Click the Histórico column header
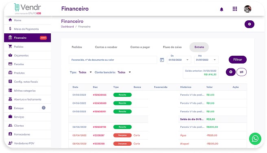The height and width of the screenshot is (153, 267). (186, 87)
